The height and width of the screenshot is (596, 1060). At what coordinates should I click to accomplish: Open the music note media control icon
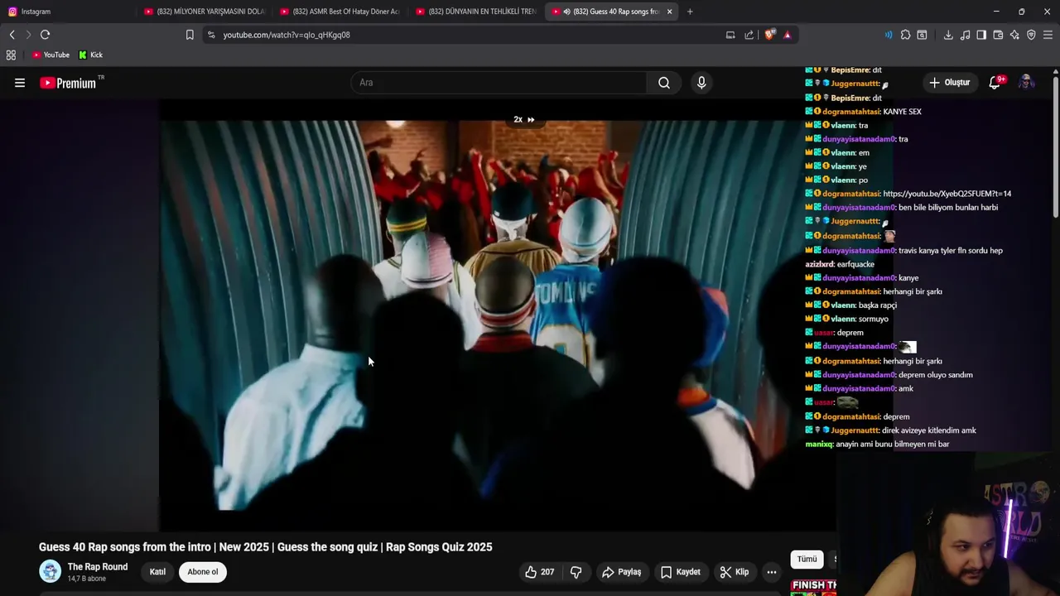tap(965, 35)
